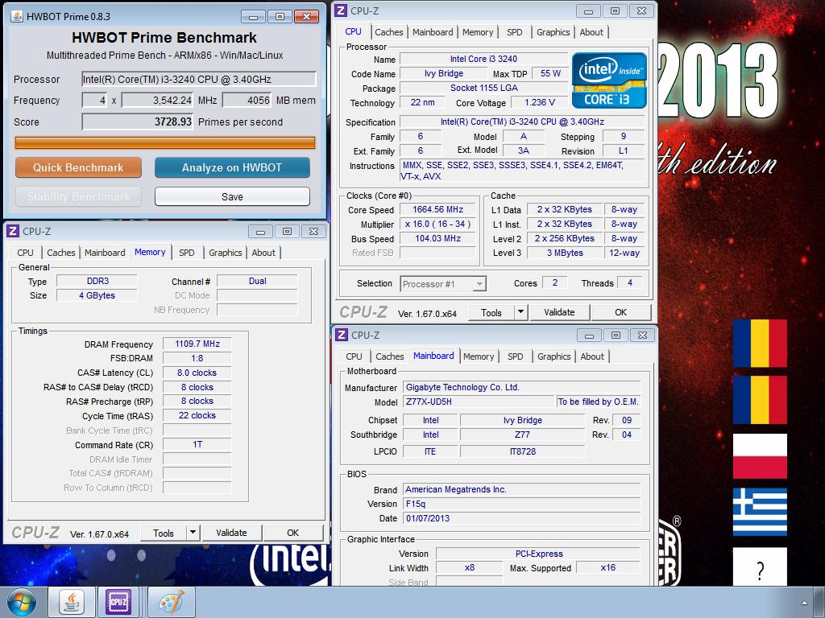This screenshot has width=825, height=618.
Task: Open the CPU-Z taskbar icon
Action: pos(118,602)
